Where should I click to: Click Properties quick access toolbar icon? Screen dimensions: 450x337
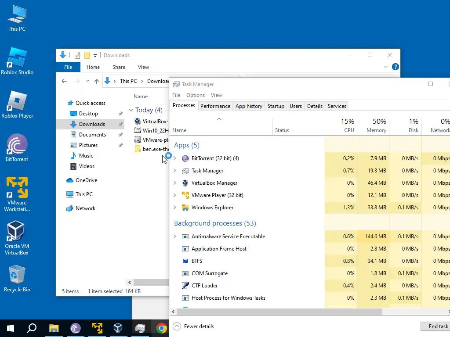coord(77,55)
